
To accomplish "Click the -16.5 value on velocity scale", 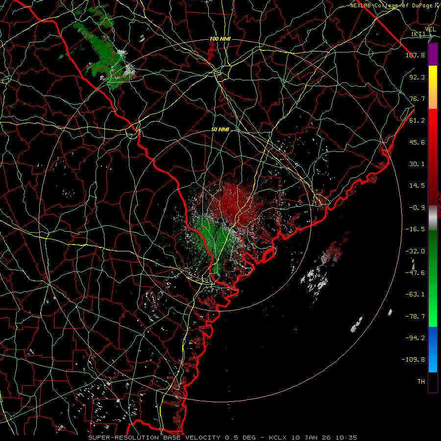I will 415,229.
